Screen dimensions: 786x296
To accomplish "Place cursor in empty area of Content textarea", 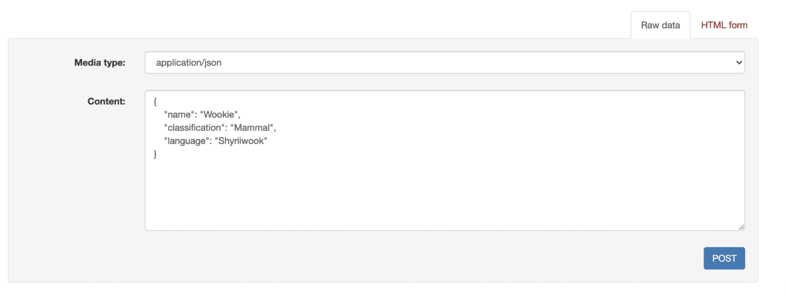I will (444, 194).
